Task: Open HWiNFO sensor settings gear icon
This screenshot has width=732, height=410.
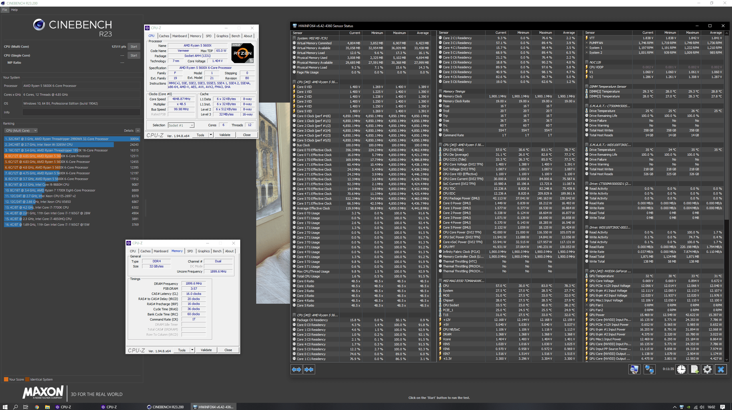Action: click(x=707, y=369)
